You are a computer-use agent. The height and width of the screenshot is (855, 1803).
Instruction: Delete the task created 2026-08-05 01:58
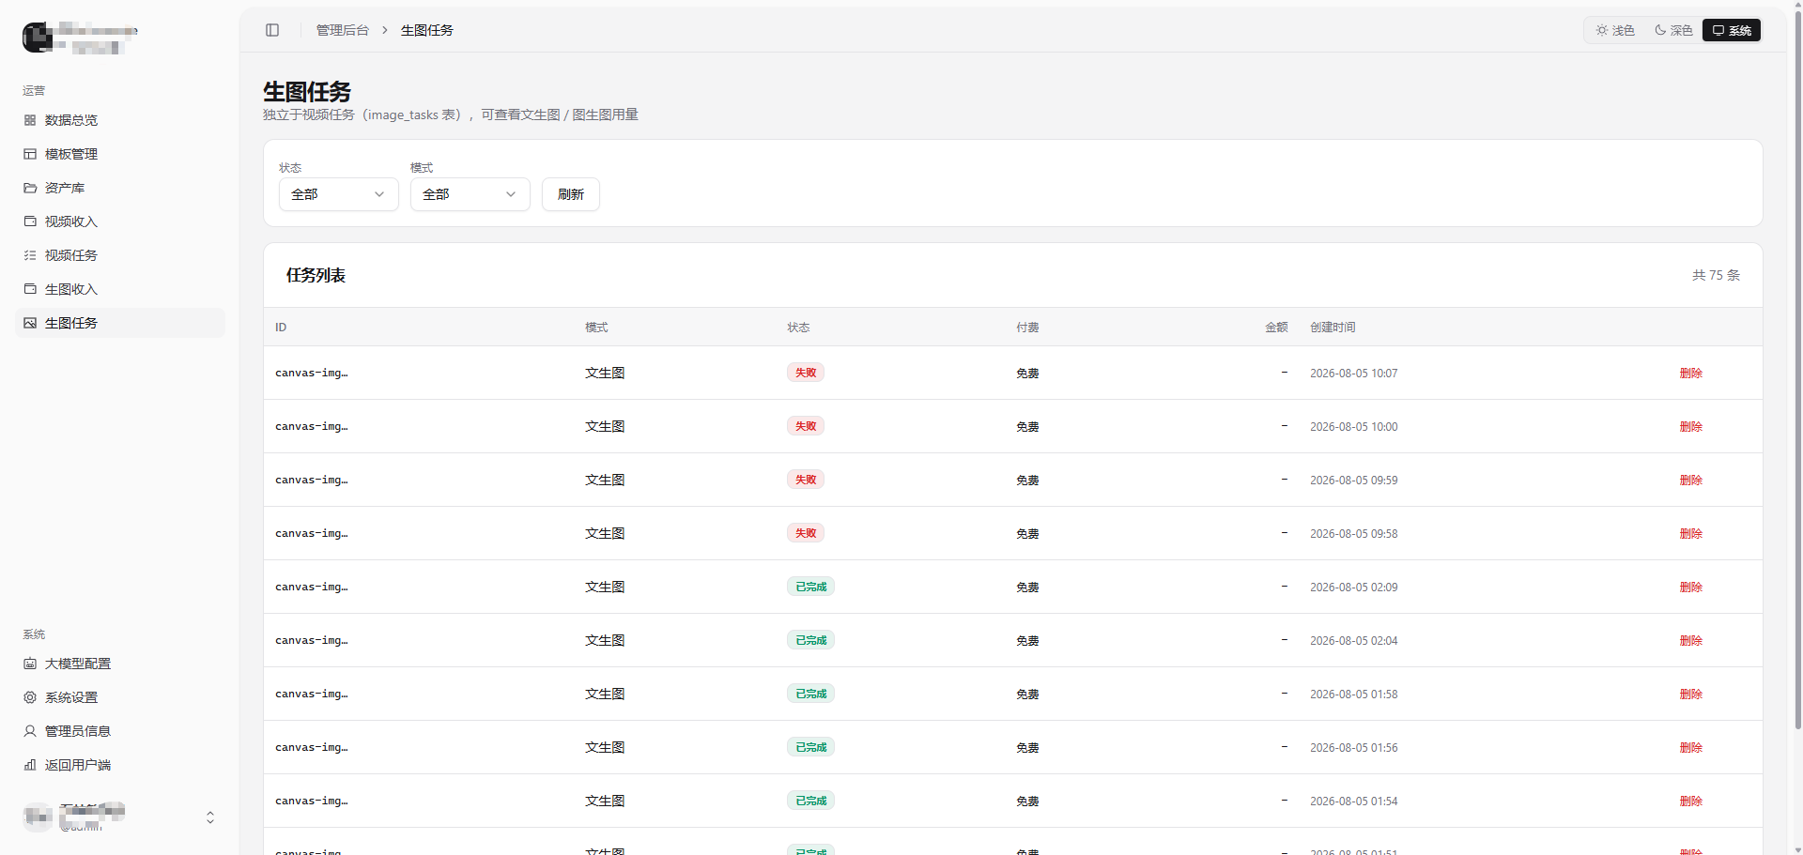1691,694
